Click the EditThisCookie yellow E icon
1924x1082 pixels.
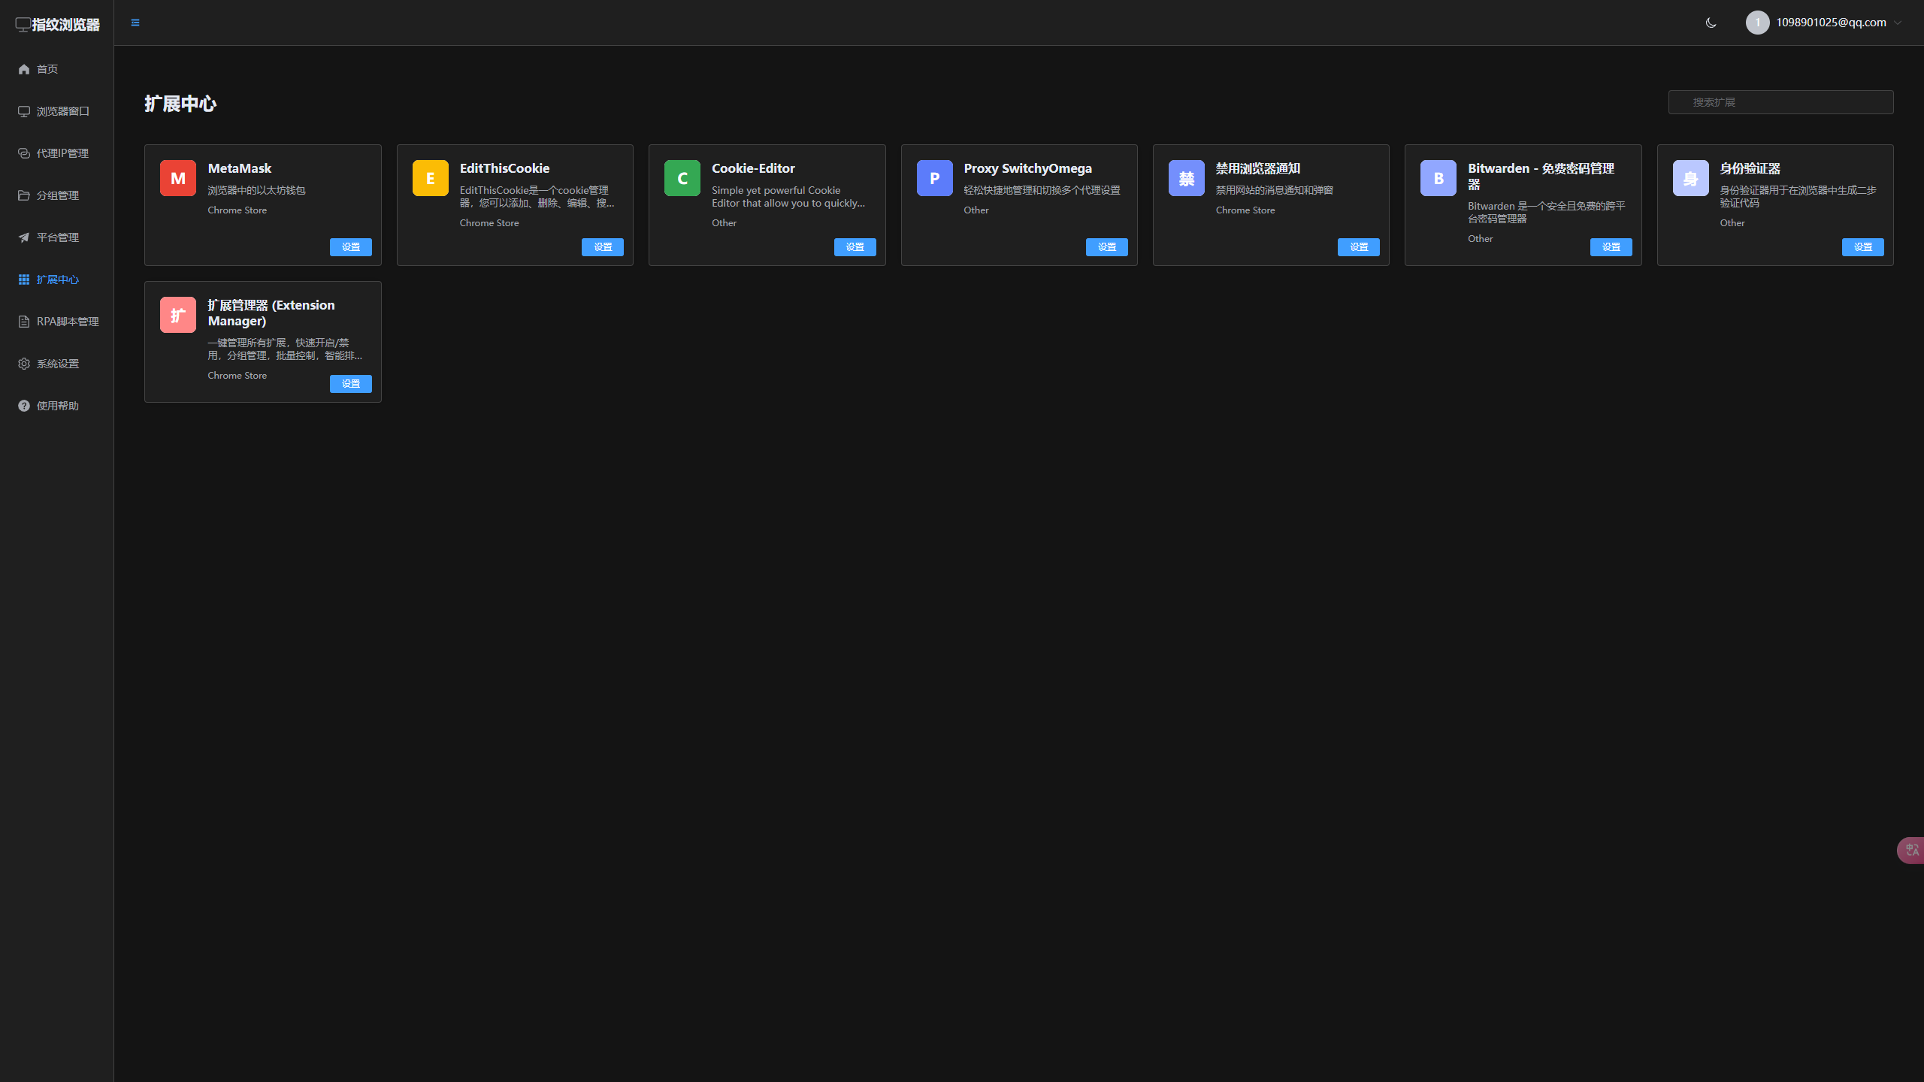[430, 178]
